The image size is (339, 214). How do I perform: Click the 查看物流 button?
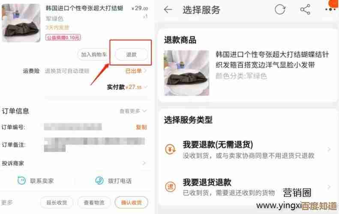tap(94, 202)
